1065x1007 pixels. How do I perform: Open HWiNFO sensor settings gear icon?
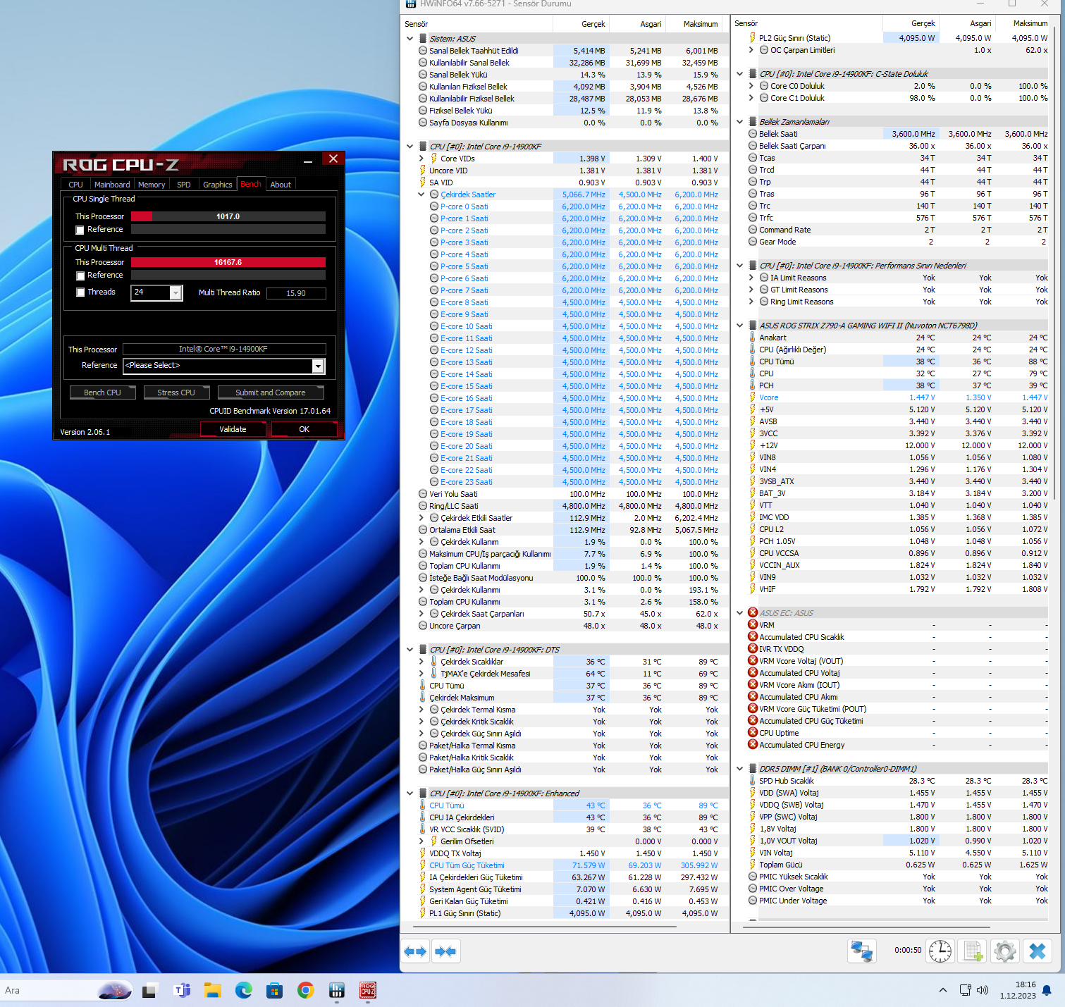(1005, 951)
